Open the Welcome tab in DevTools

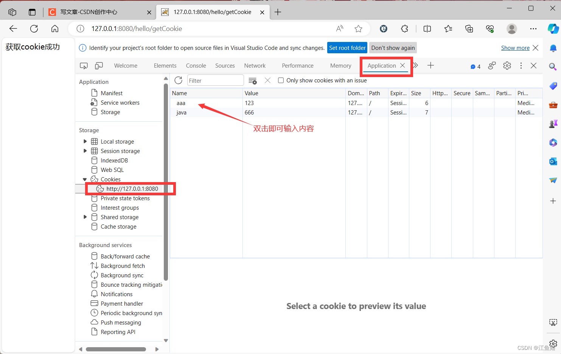[126, 66]
